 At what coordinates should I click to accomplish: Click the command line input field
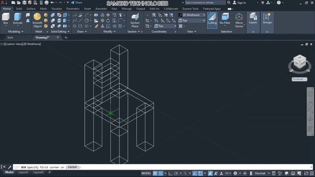163,167
